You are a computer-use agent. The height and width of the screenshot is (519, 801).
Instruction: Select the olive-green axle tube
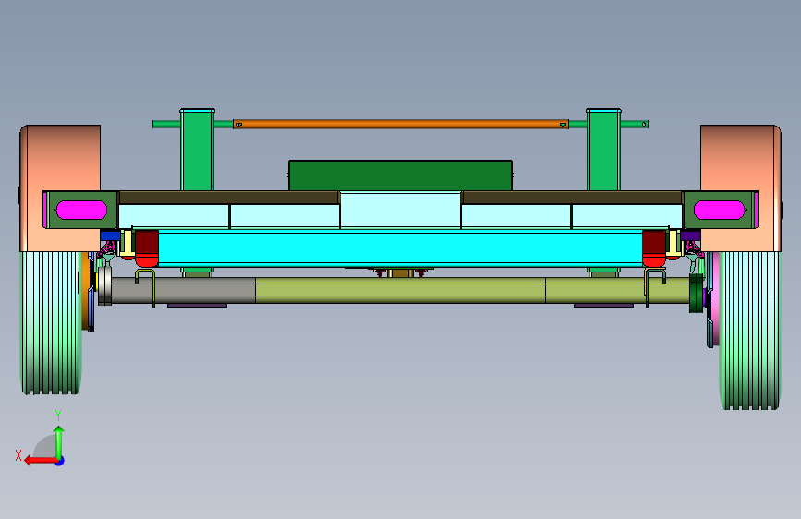472,291
